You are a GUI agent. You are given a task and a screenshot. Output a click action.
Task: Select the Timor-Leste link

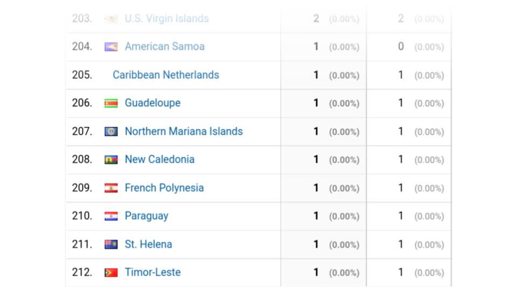coord(152,272)
